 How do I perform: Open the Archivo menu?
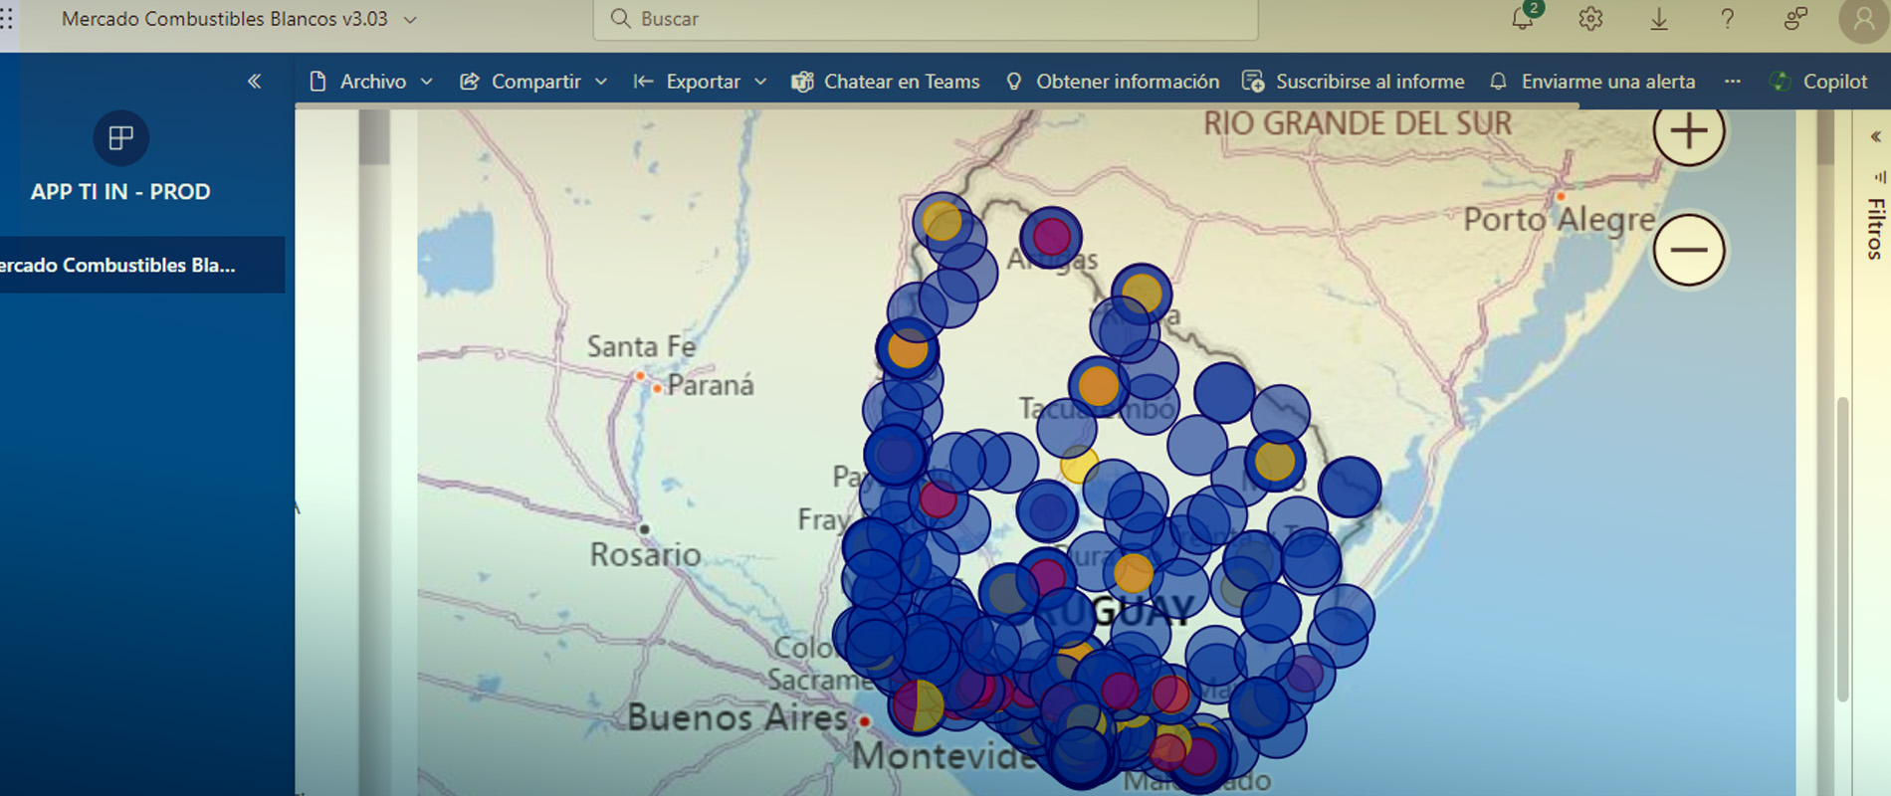pos(371,82)
